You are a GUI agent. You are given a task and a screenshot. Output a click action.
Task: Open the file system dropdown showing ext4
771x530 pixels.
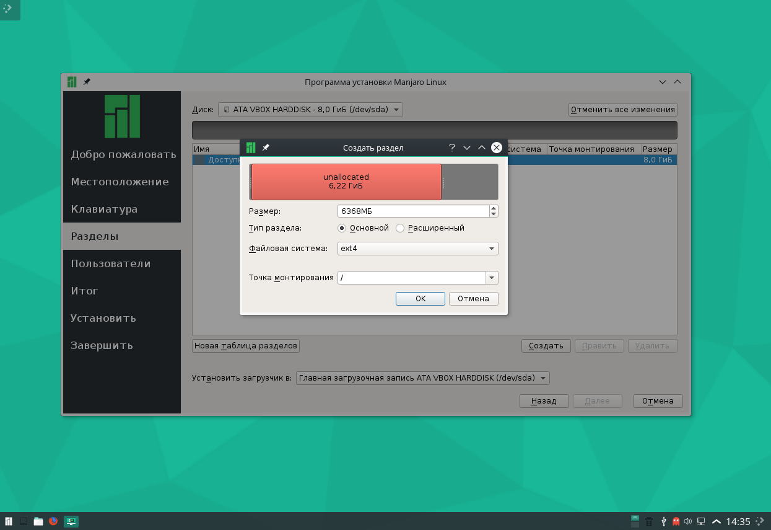click(x=418, y=249)
